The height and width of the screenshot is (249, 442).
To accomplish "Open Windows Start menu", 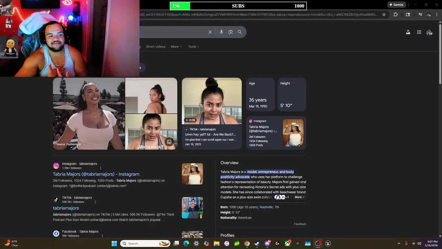I will point(114,243).
